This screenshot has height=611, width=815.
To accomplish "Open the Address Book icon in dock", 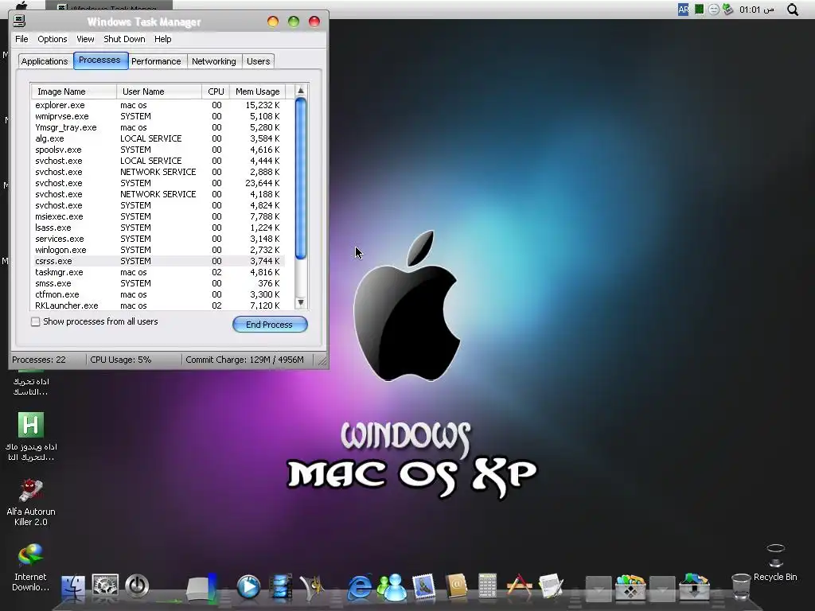I will pos(456,587).
